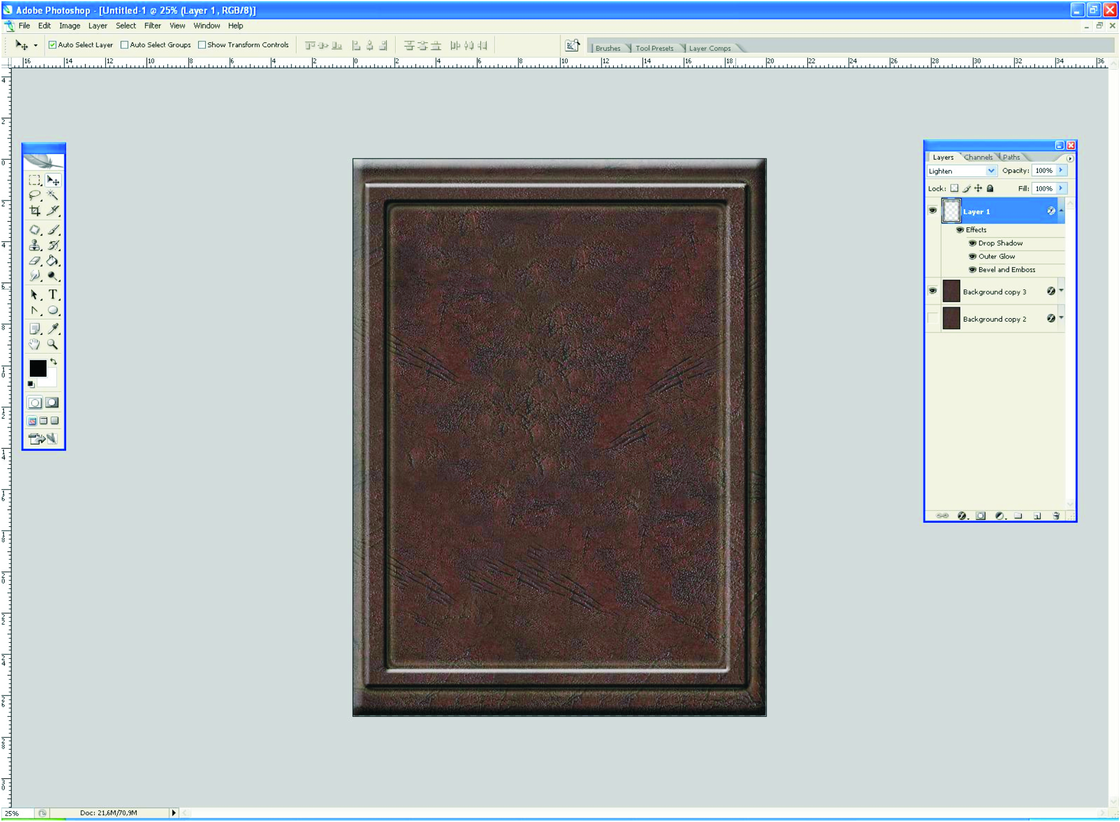Select the Hand tool
This screenshot has height=822, width=1120.
[x=34, y=345]
